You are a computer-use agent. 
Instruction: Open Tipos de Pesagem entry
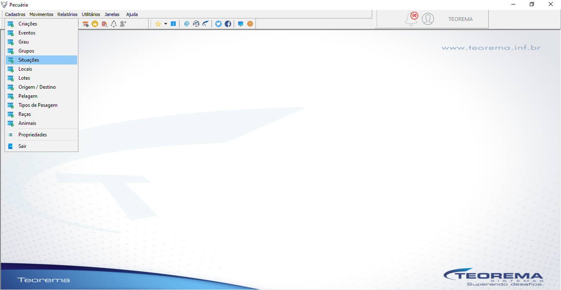click(41, 105)
